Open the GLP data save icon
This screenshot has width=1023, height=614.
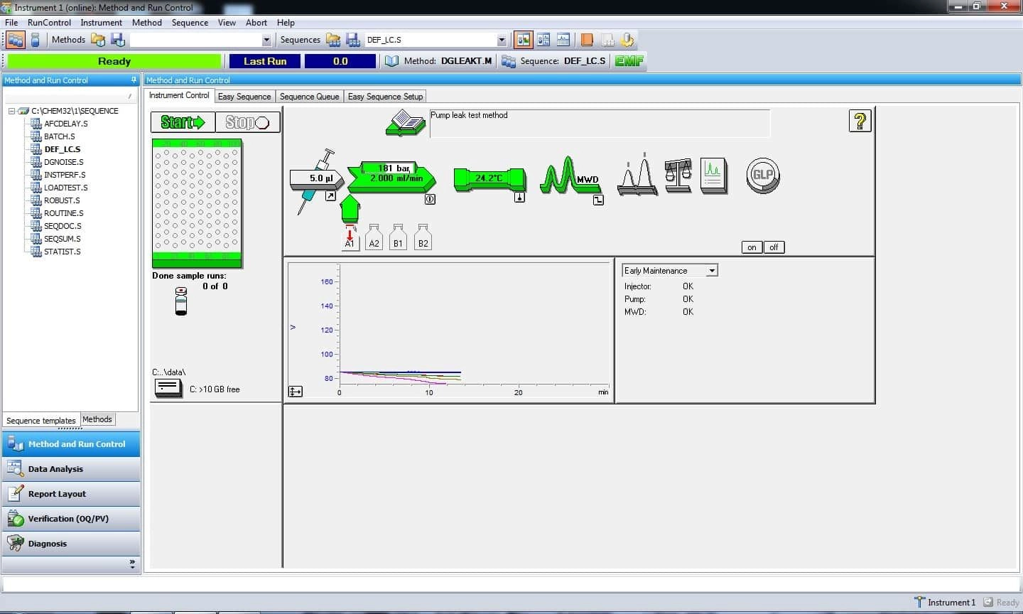[x=763, y=175]
